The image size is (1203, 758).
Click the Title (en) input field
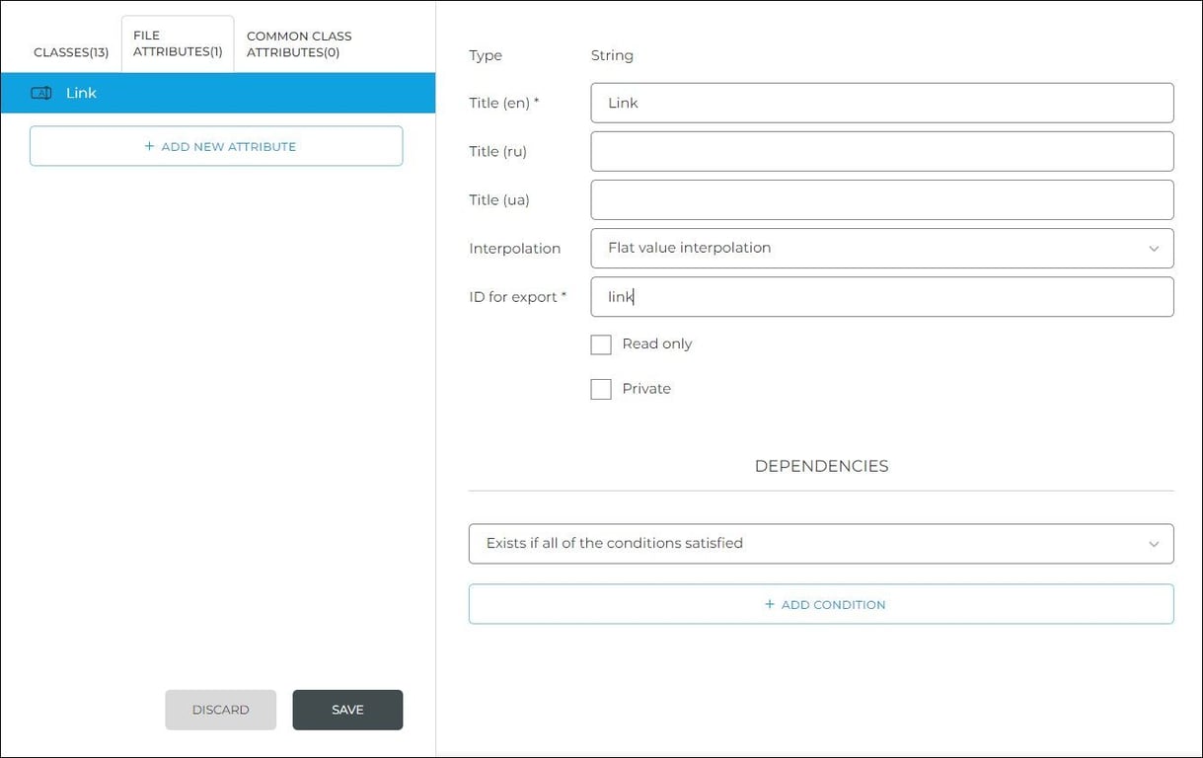881,102
